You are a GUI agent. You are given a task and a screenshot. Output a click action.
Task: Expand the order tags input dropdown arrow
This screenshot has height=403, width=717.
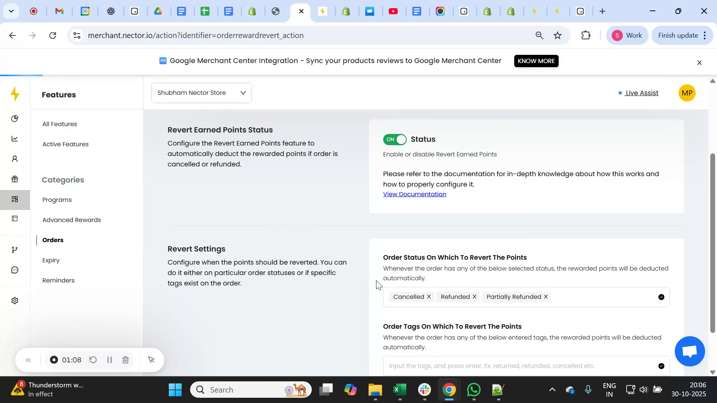click(x=661, y=366)
